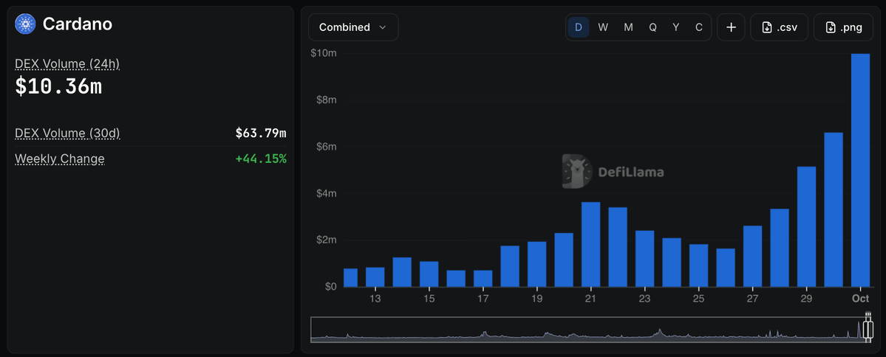Image resolution: width=886 pixels, height=357 pixels.
Task: Click the bar above the 27 label
Action: pos(753,256)
